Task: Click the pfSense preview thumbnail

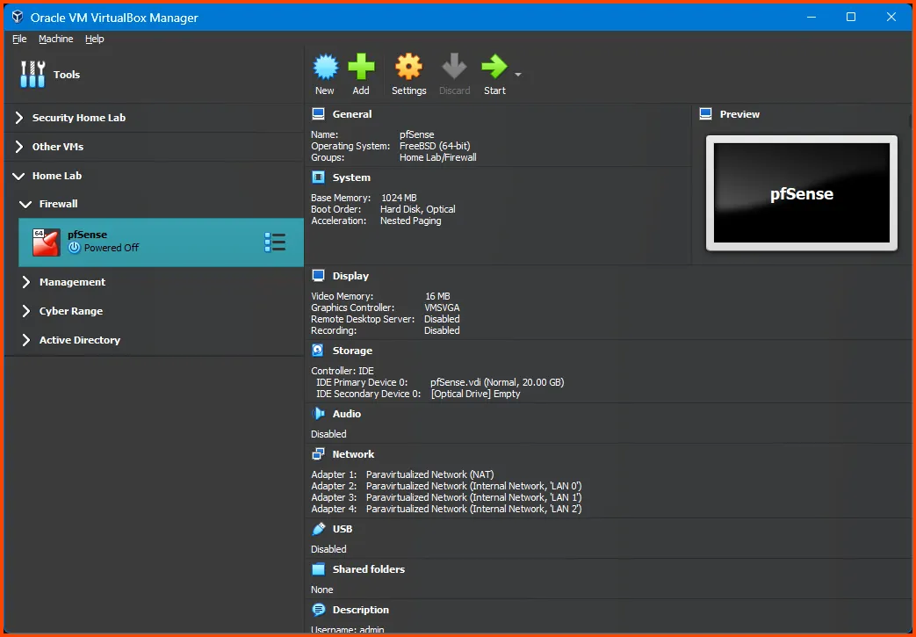Action: (802, 192)
